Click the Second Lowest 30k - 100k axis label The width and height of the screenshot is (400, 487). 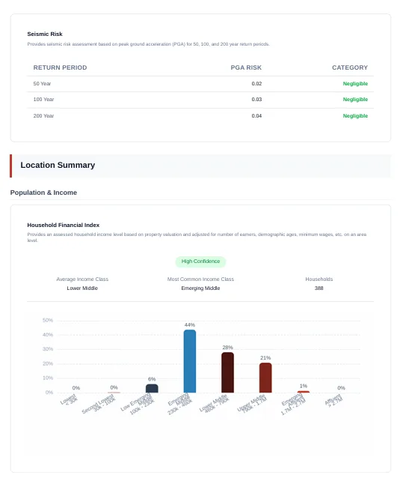coord(99,404)
